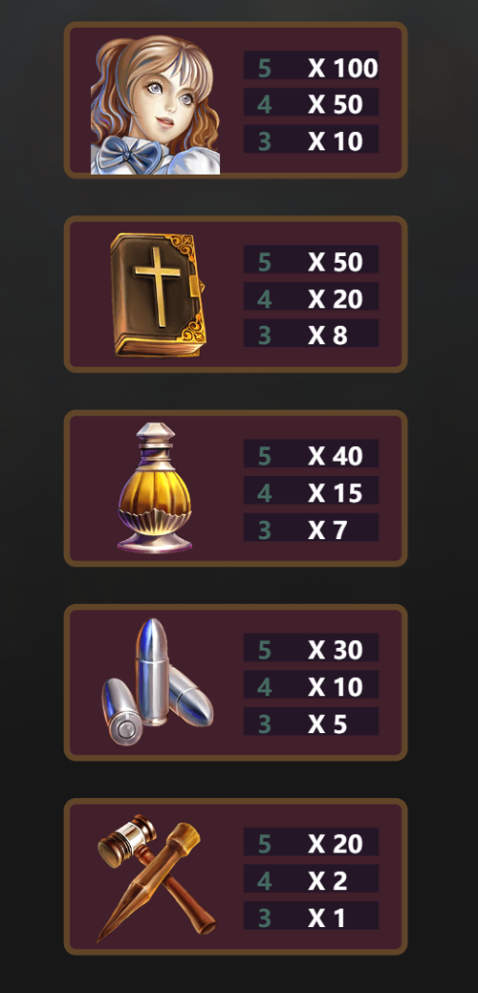The height and width of the screenshot is (993, 478).
Task: Click the girl character symbol
Action: [x=156, y=105]
